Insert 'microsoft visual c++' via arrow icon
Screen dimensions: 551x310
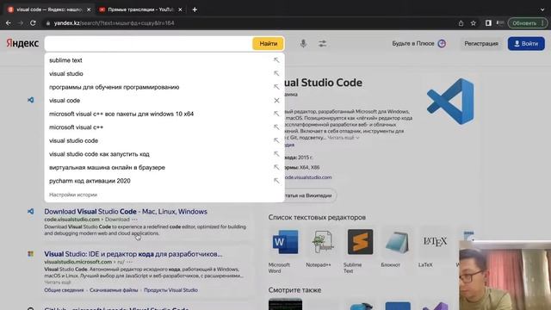276,127
